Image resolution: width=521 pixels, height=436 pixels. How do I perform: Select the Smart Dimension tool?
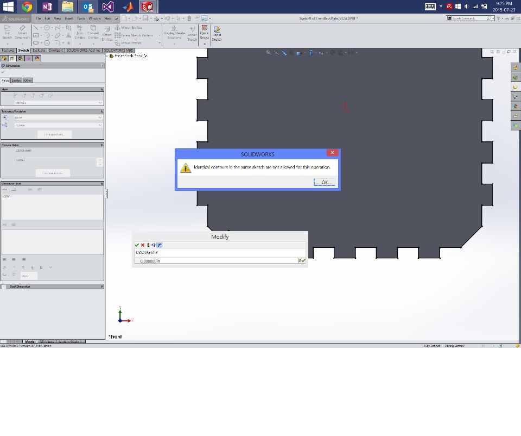22,33
